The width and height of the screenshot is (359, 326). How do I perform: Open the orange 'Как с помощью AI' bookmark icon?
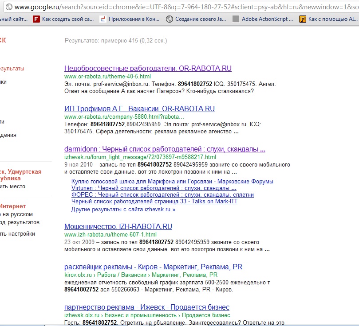(303, 19)
